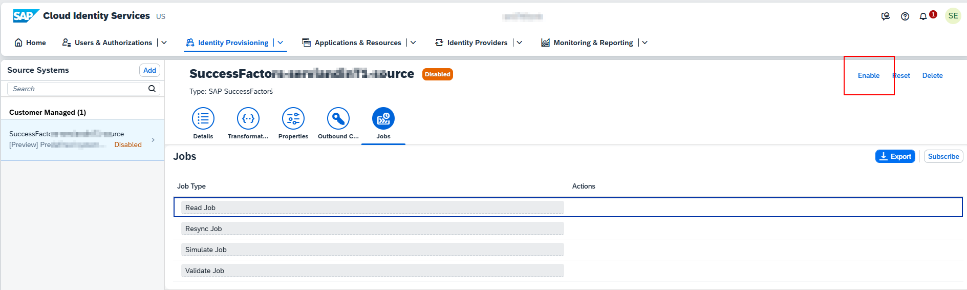
Task: Click the Job Type column header
Action: 191,186
